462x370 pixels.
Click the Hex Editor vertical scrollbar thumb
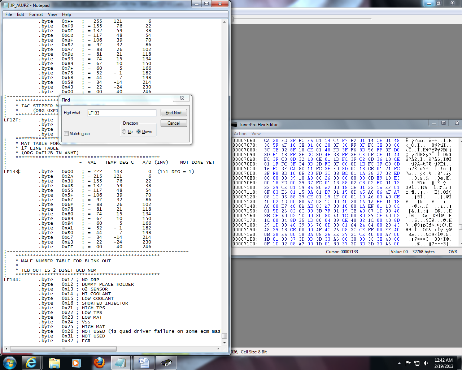pyautogui.click(x=460, y=227)
